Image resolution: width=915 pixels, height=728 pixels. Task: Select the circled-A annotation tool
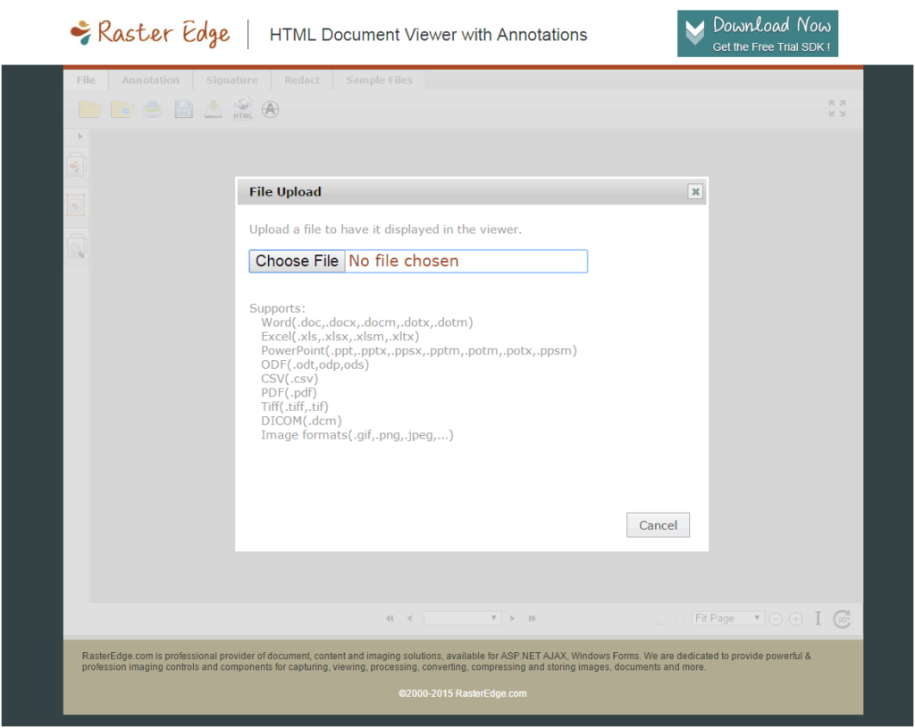point(270,108)
